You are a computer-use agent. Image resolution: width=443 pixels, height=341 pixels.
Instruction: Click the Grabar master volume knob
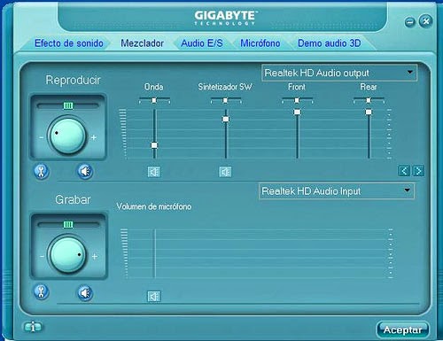tap(67, 254)
